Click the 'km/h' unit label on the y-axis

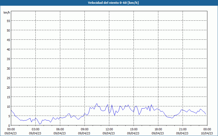point(7,13)
